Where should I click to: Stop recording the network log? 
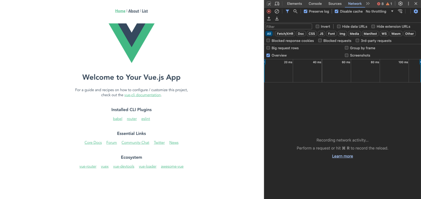coord(269,11)
